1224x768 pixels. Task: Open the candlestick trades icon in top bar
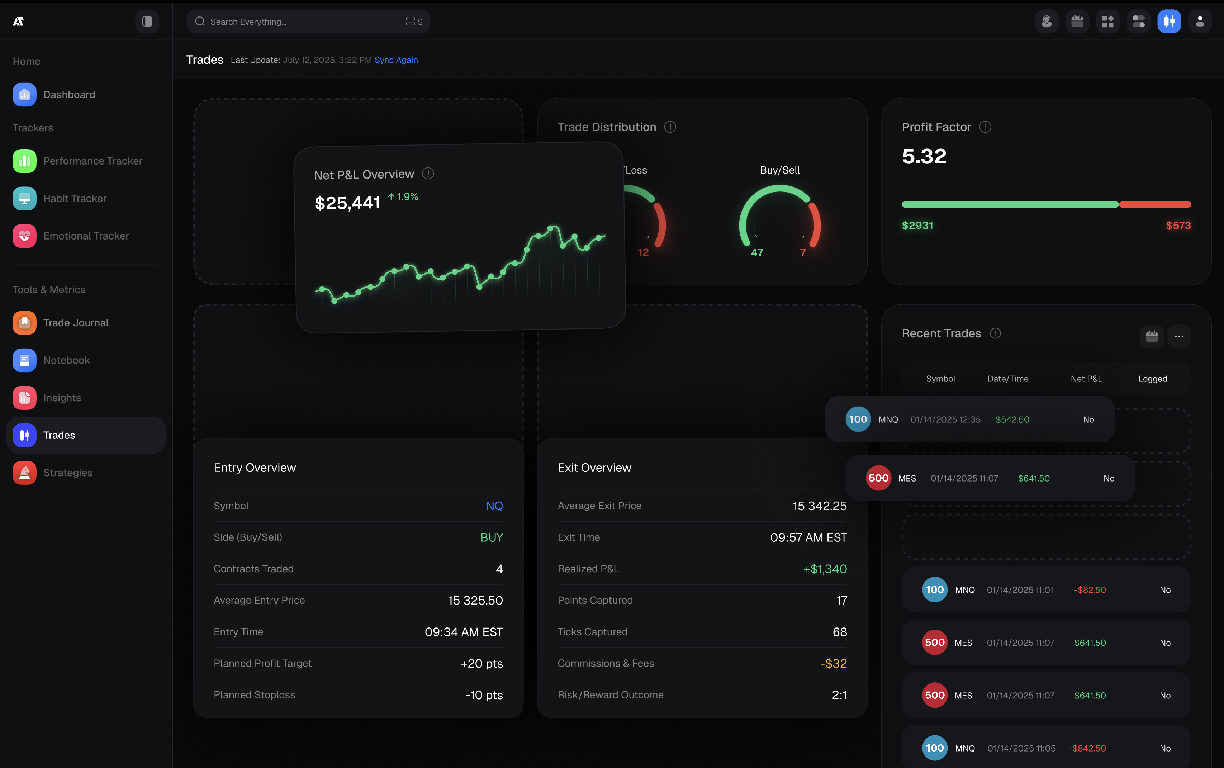[1169, 22]
